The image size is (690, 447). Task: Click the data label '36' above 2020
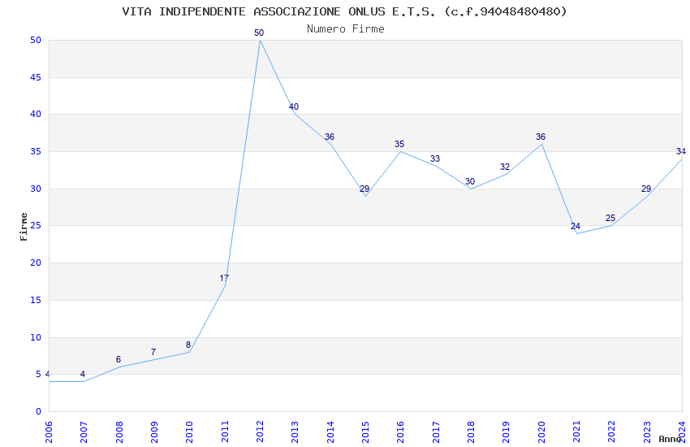click(x=541, y=137)
